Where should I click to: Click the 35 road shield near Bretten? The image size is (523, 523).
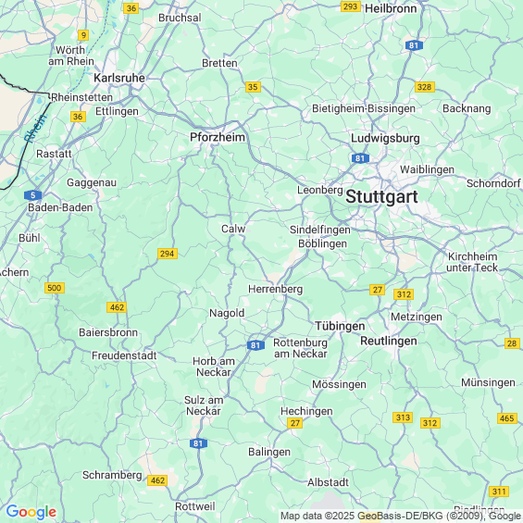(253, 87)
